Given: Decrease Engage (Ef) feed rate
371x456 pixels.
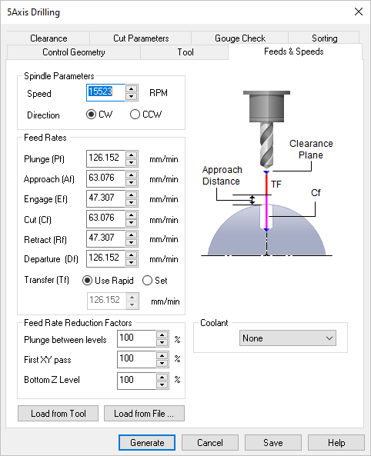Looking at the screenshot, I should tap(132, 203).
